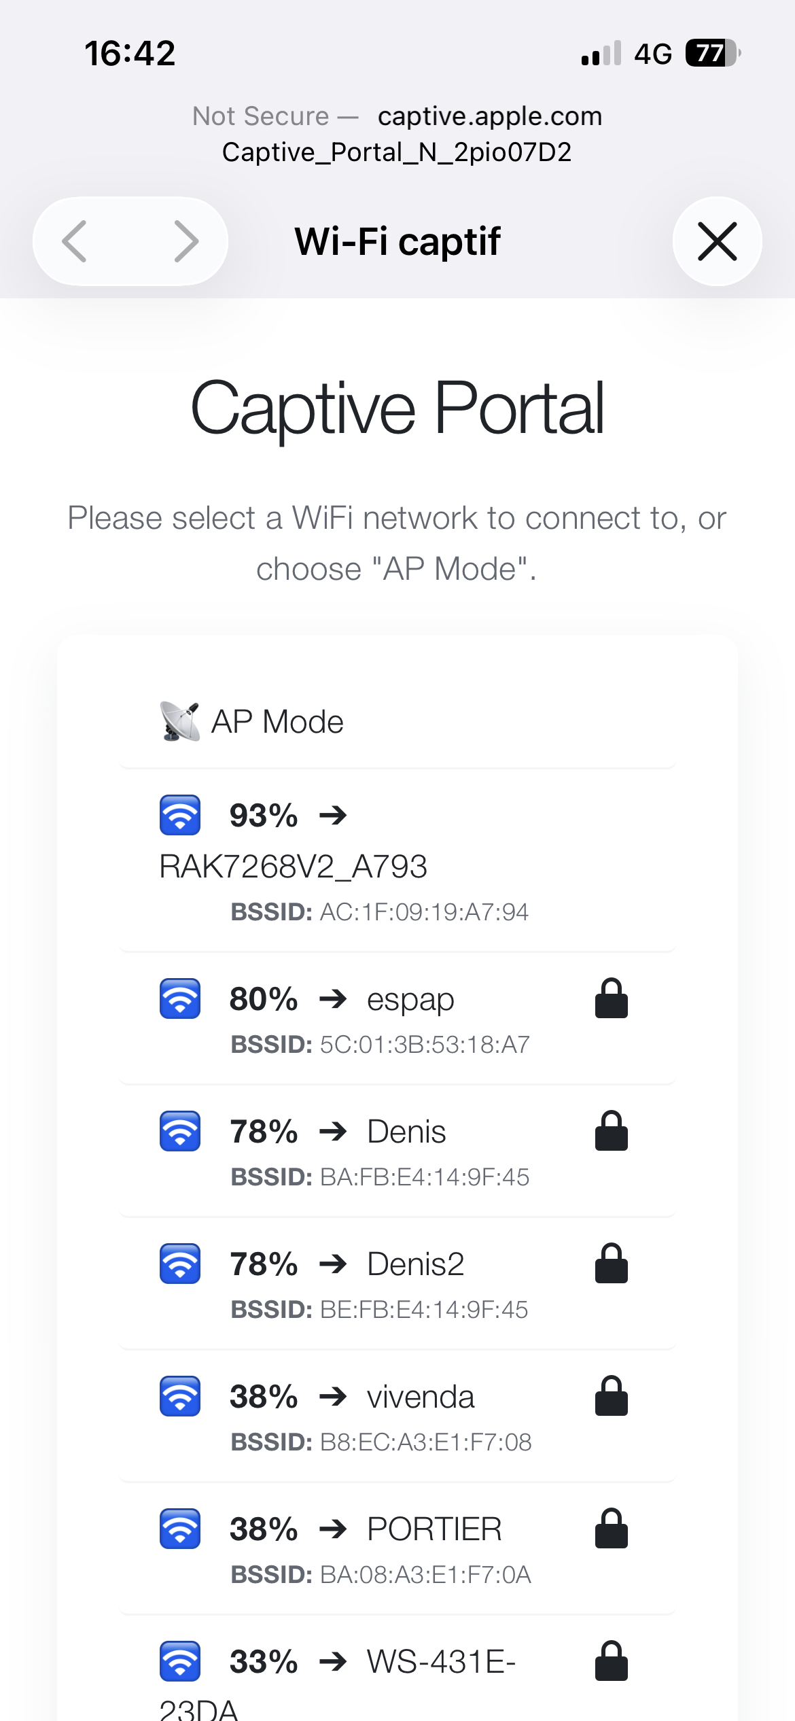
Task: Close the Wi-Fi captif portal sheet
Action: tap(717, 241)
